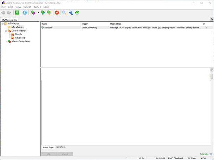214x160 pixels.
Task: Select the Advanced group in the tree
Action: (20, 38)
